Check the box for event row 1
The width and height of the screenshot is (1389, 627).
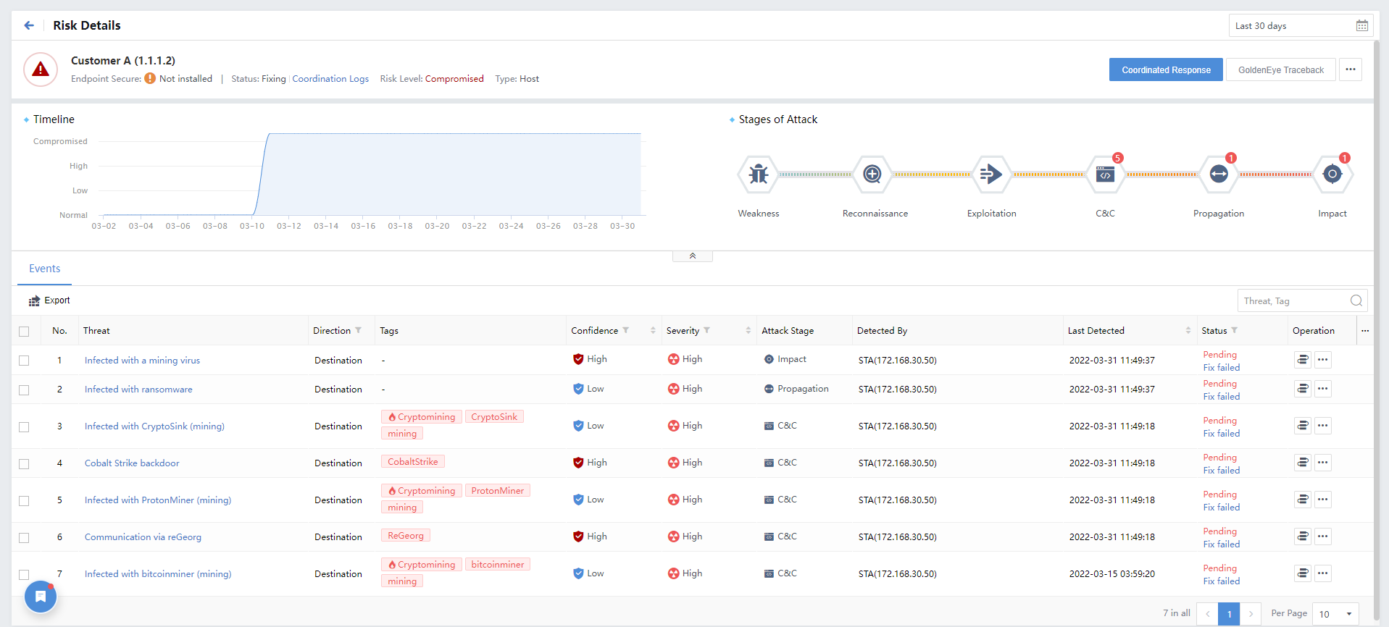pyautogui.click(x=24, y=361)
